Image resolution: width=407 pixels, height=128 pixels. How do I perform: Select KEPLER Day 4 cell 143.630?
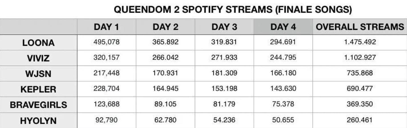(x=283, y=89)
